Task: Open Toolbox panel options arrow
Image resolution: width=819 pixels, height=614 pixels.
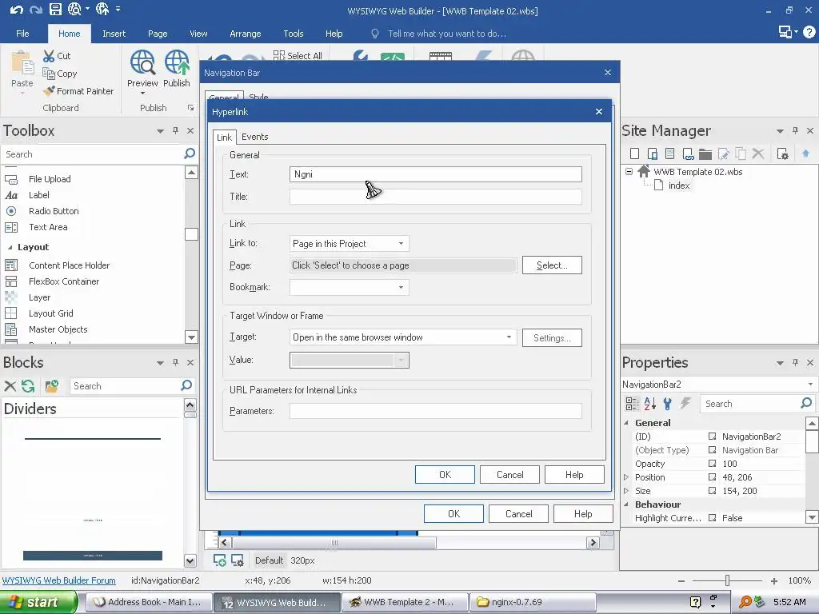Action: pyautogui.click(x=160, y=130)
